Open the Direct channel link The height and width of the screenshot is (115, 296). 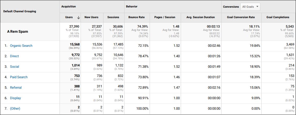(x=14, y=56)
